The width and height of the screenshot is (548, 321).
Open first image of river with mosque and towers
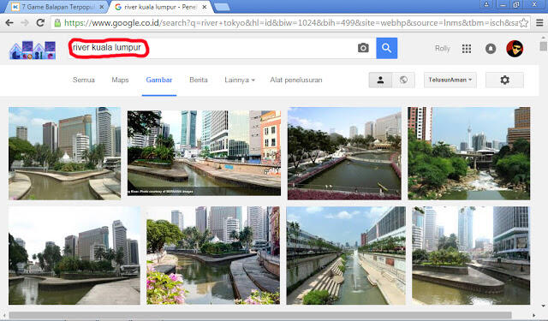(x=65, y=153)
